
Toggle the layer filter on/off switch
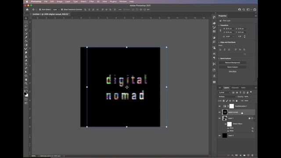tap(251, 92)
